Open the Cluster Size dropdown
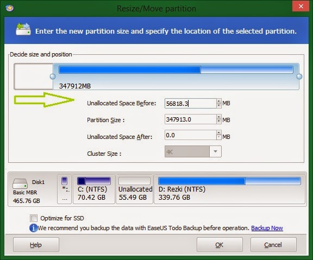313x260 pixels. (x=215, y=151)
